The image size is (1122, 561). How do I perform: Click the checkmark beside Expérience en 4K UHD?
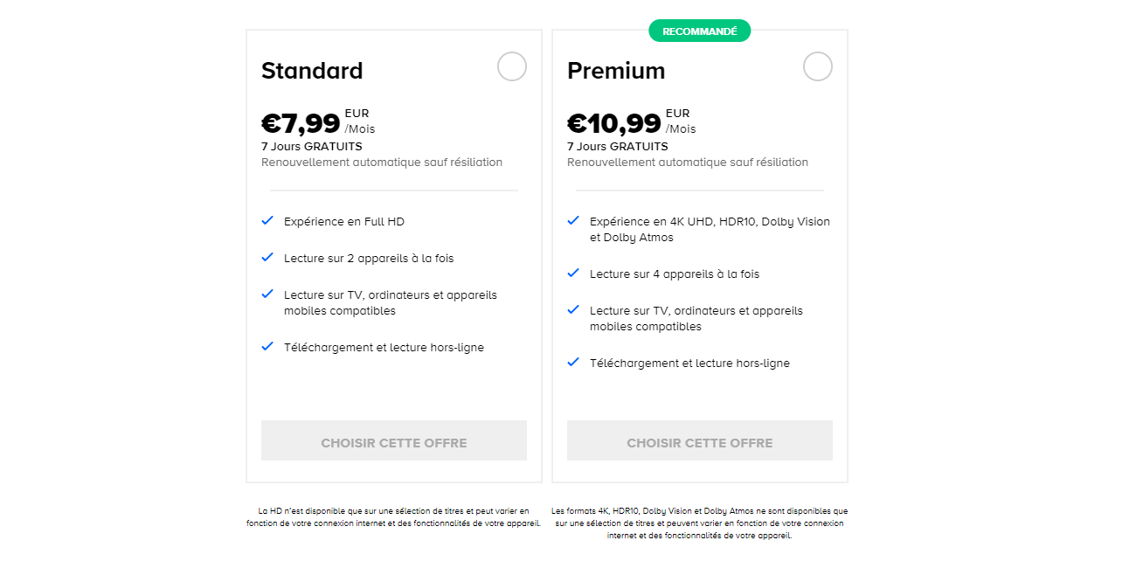tap(573, 221)
